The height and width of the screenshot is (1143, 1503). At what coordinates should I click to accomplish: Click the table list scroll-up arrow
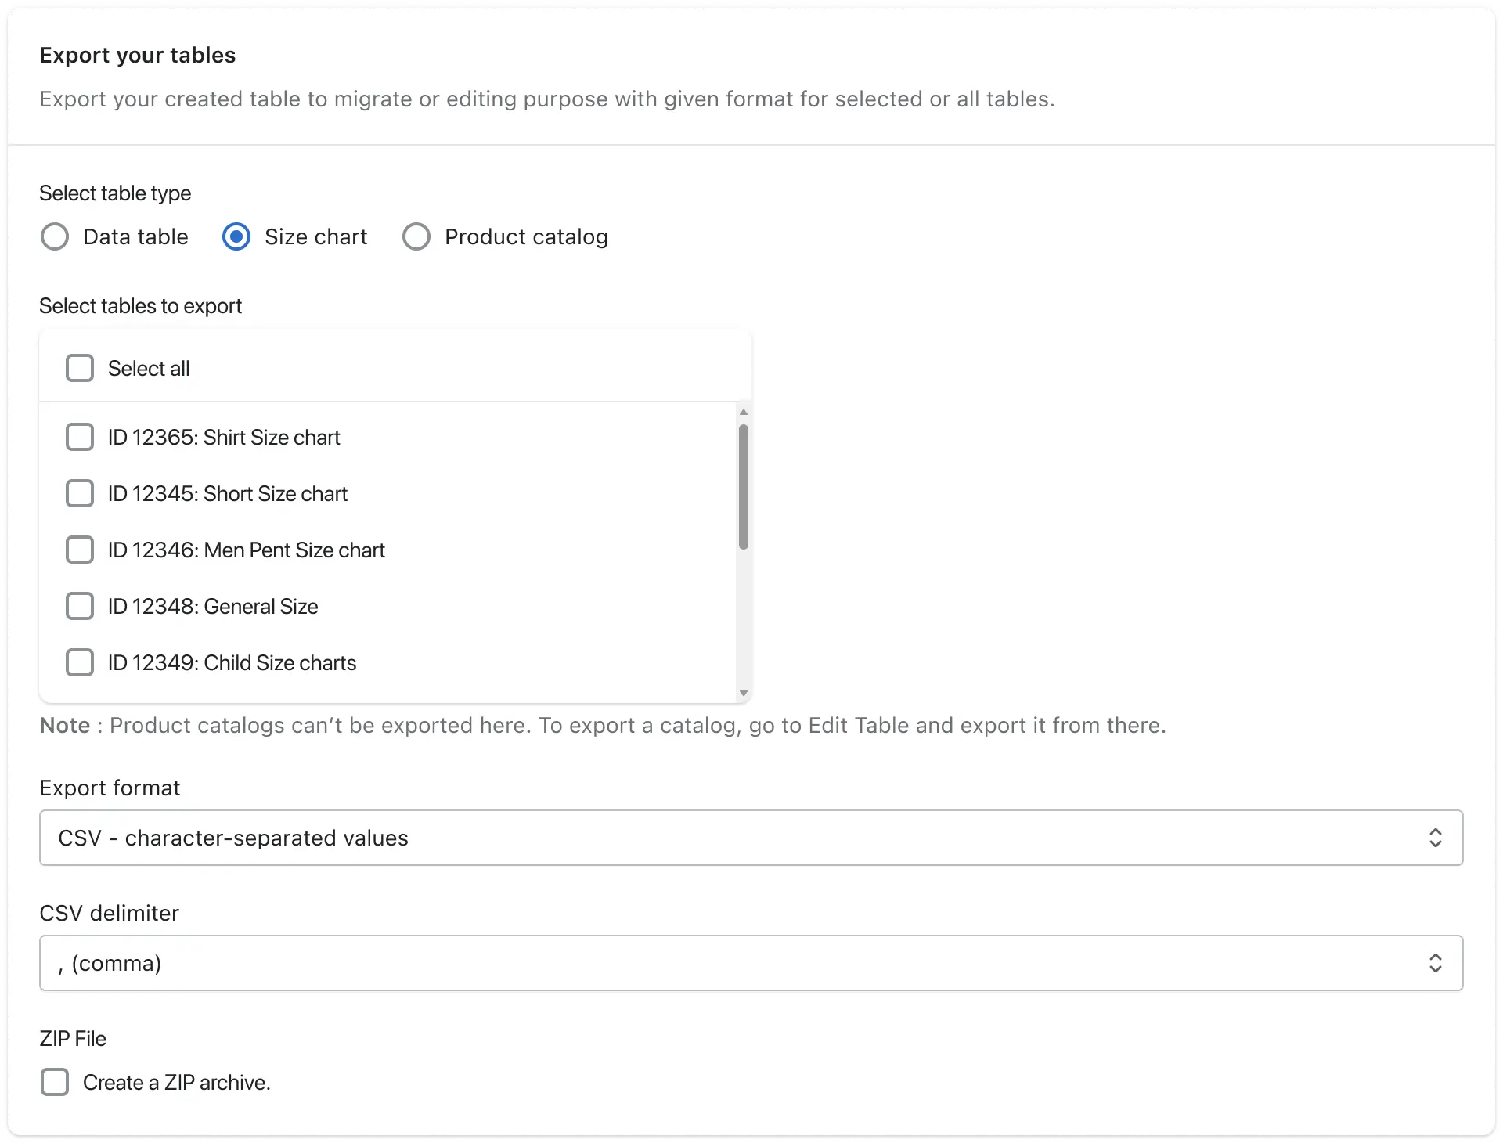744,412
